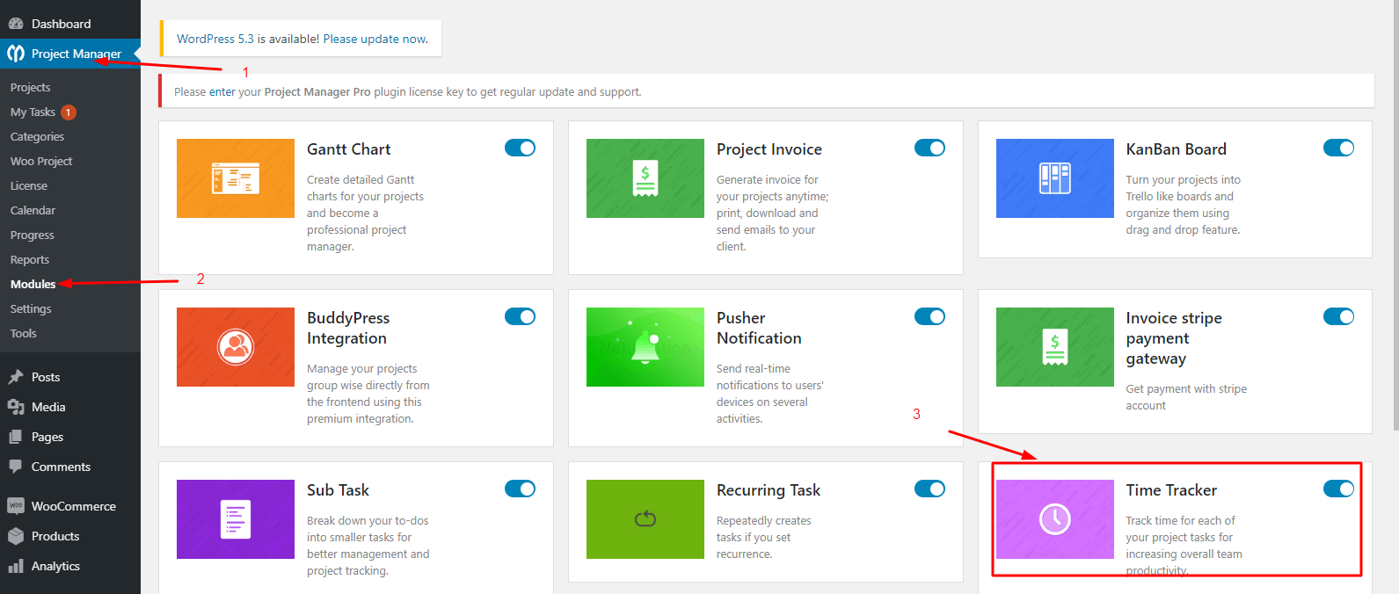Switch off Invoice stripe payment gateway

click(x=1338, y=316)
